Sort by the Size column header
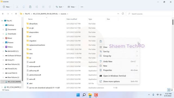Viewport: 174px width, 98px height. click(108, 19)
